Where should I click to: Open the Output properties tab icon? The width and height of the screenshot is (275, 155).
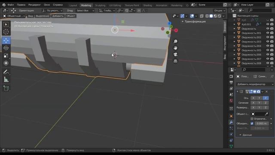(x=231, y=82)
